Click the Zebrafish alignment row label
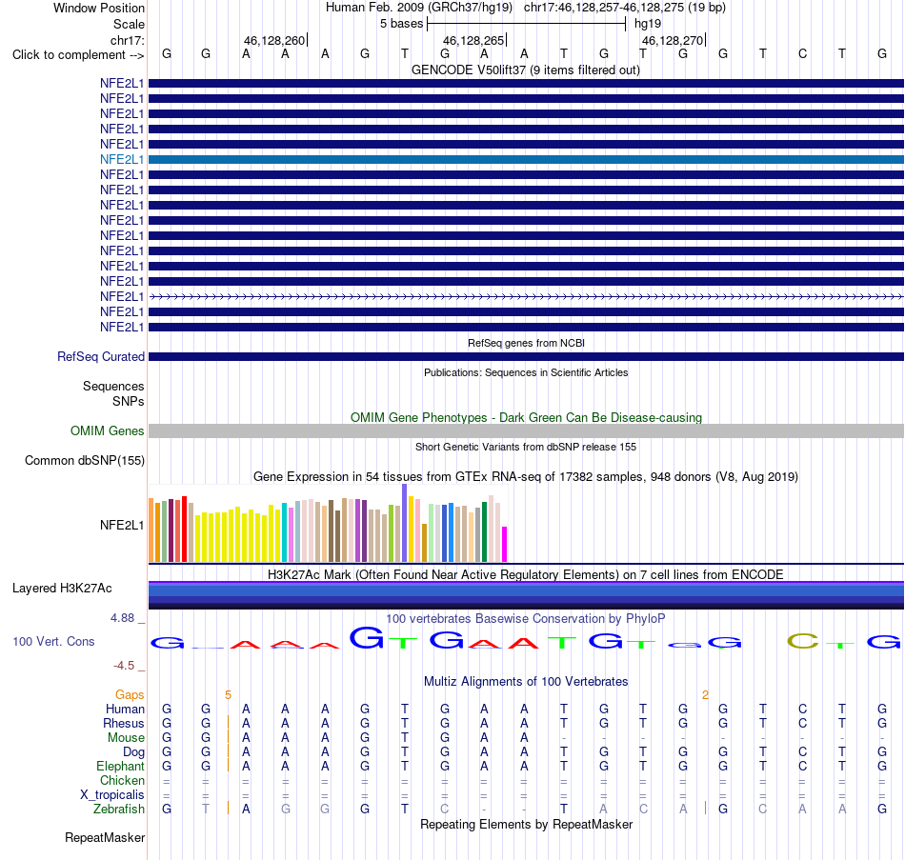This screenshot has height=860, width=905. (x=119, y=810)
